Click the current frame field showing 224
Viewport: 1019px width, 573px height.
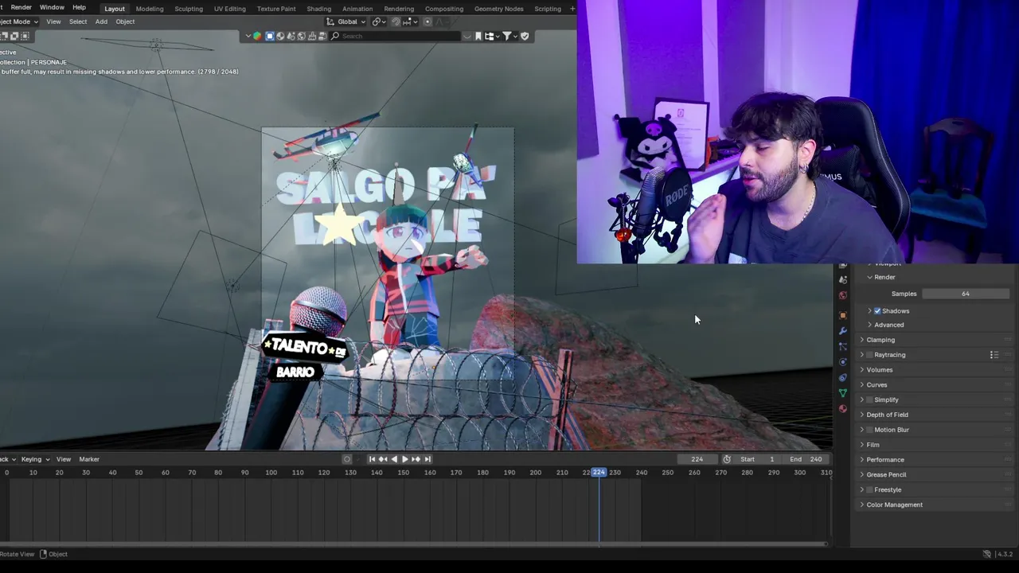coord(697,459)
